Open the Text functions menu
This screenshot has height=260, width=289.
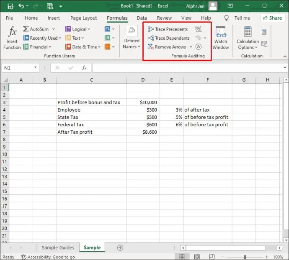(75, 38)
